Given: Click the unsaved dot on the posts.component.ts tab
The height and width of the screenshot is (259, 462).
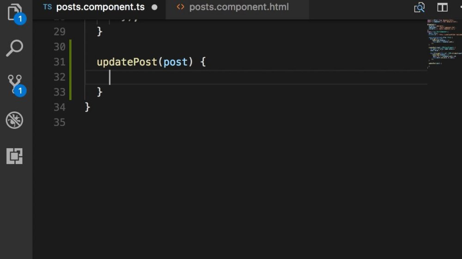Looking at the screenshot, I should [x=154, y=7].
